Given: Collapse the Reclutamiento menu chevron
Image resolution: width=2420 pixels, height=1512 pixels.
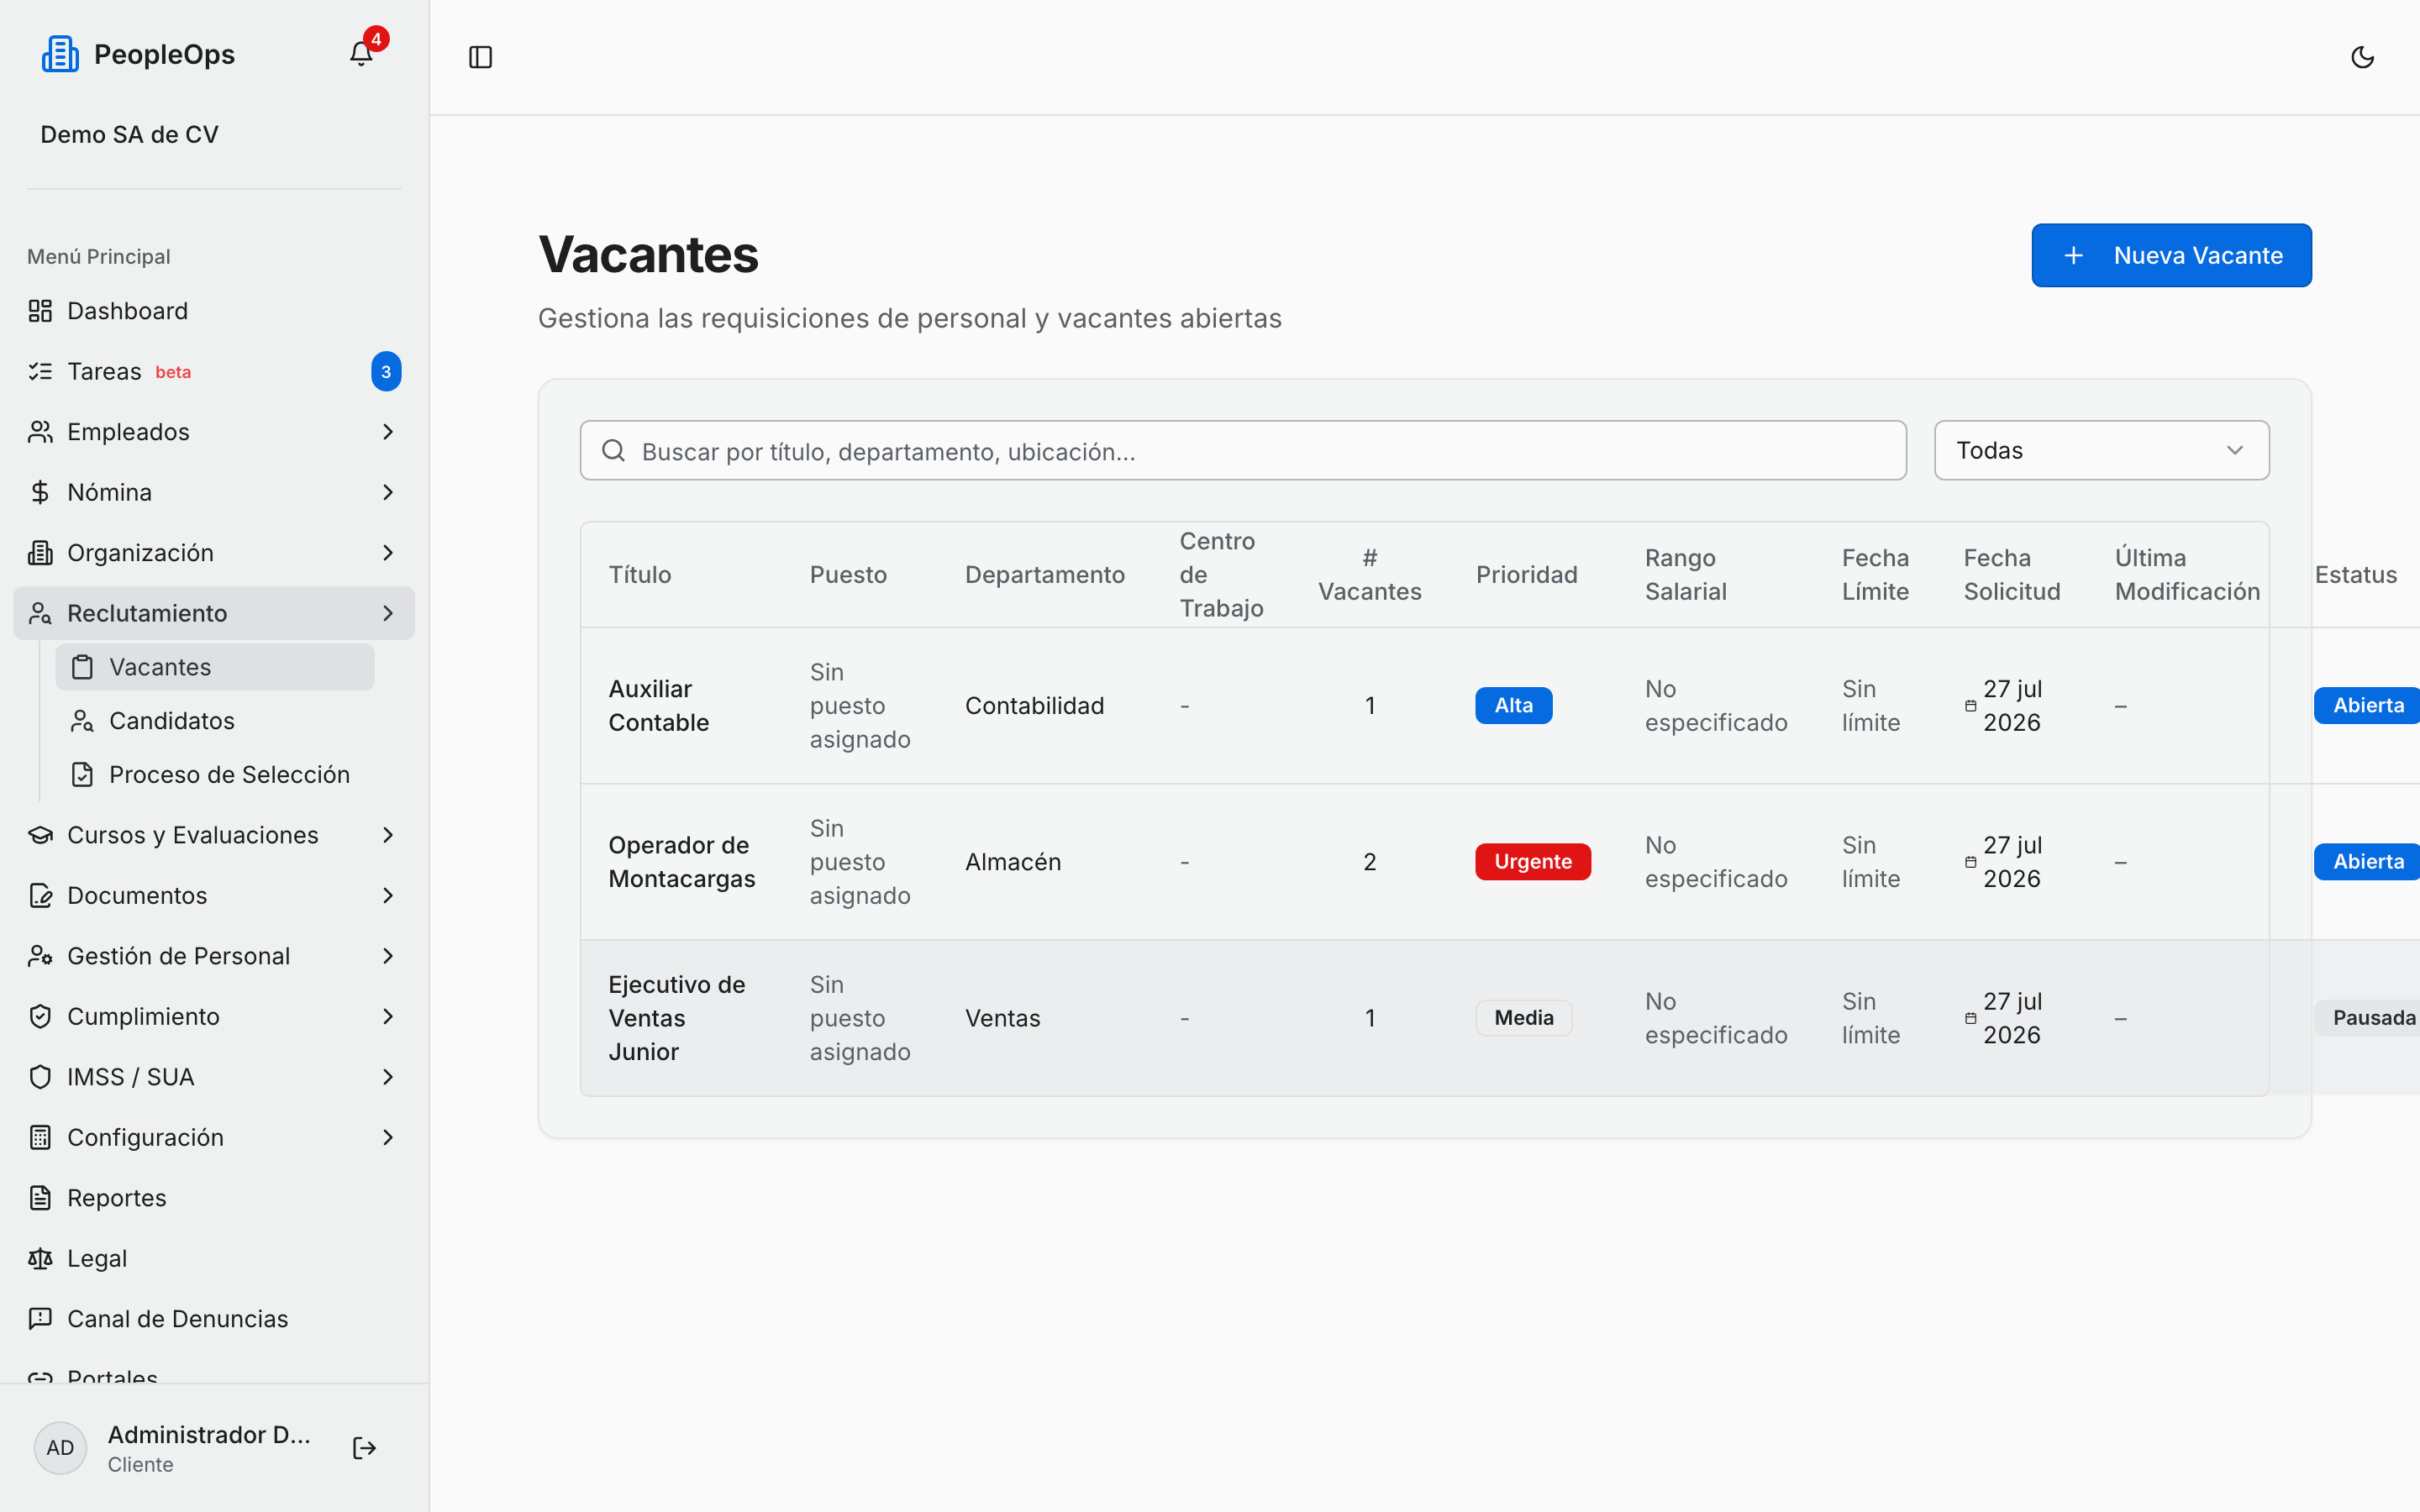Looking at the screenshot, I should coord(388,613).
